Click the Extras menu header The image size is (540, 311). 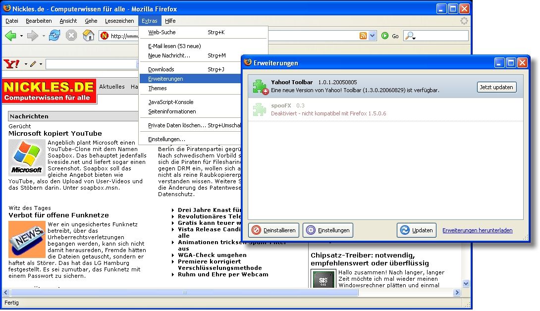(150, 21)
